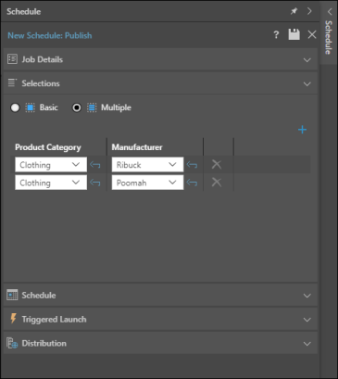This screenshot has width=338, height=379.
Task: Reset the Poomah manufacturer selection
Action: pos(192,183)
